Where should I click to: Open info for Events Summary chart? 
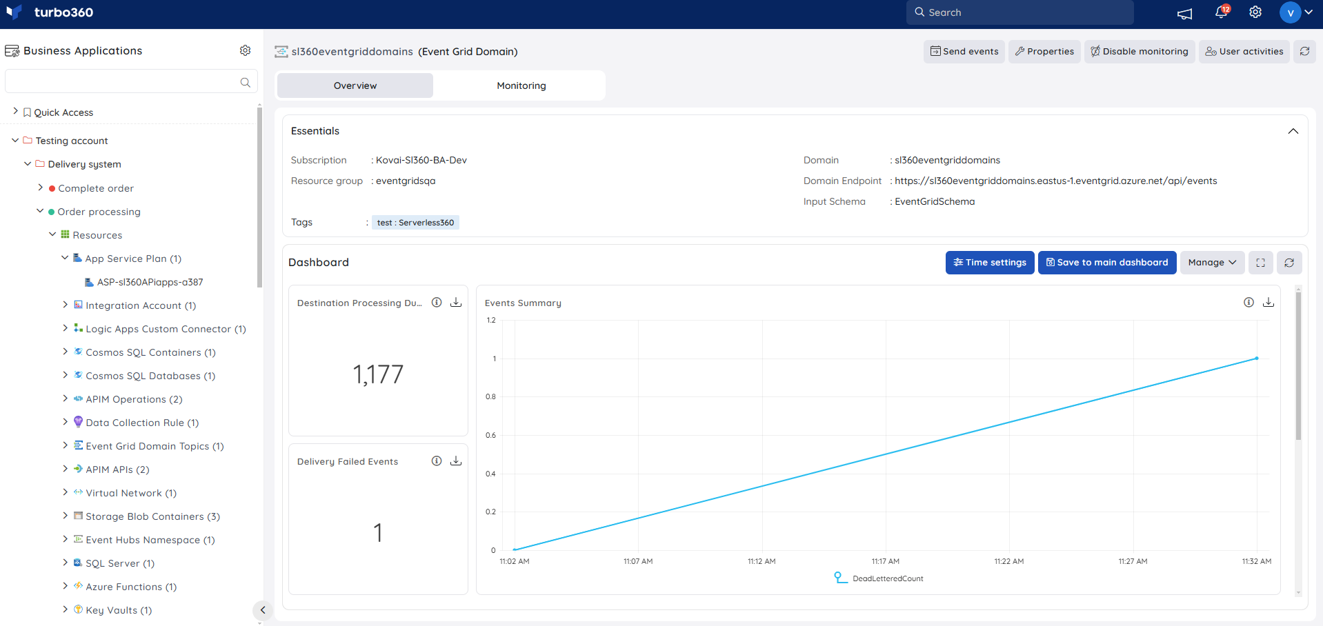pyautogui.click(x=1249, y=303)
